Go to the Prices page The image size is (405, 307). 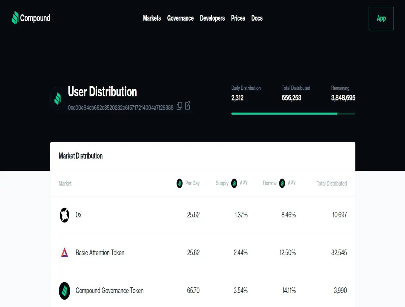click(x=238, y=18)
